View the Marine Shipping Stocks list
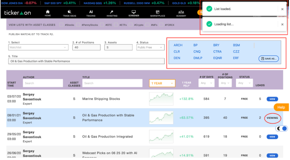 point(272,99)
